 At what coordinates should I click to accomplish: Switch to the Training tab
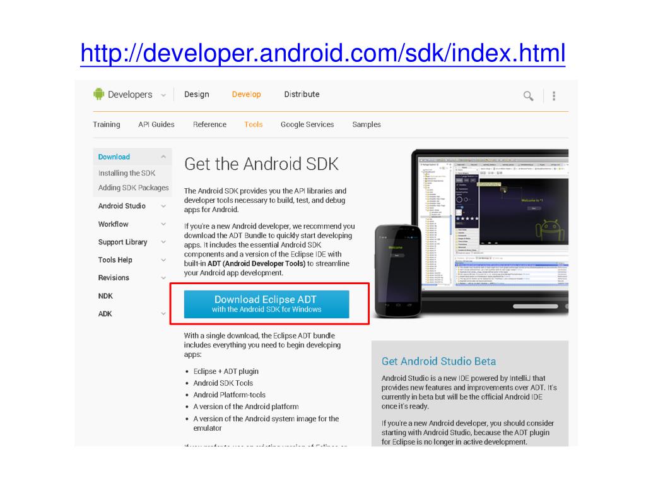[x=106, y=124]
